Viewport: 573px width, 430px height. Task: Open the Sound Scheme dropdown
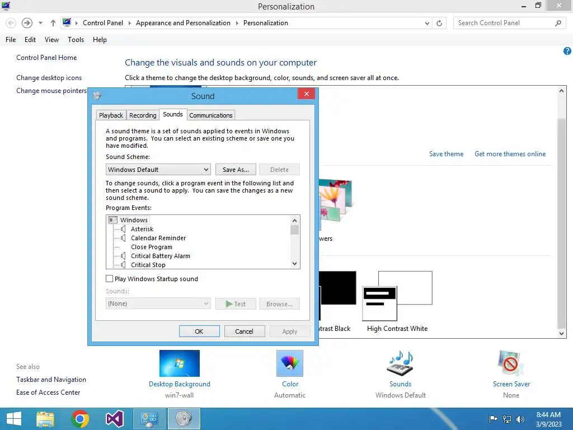158,170
